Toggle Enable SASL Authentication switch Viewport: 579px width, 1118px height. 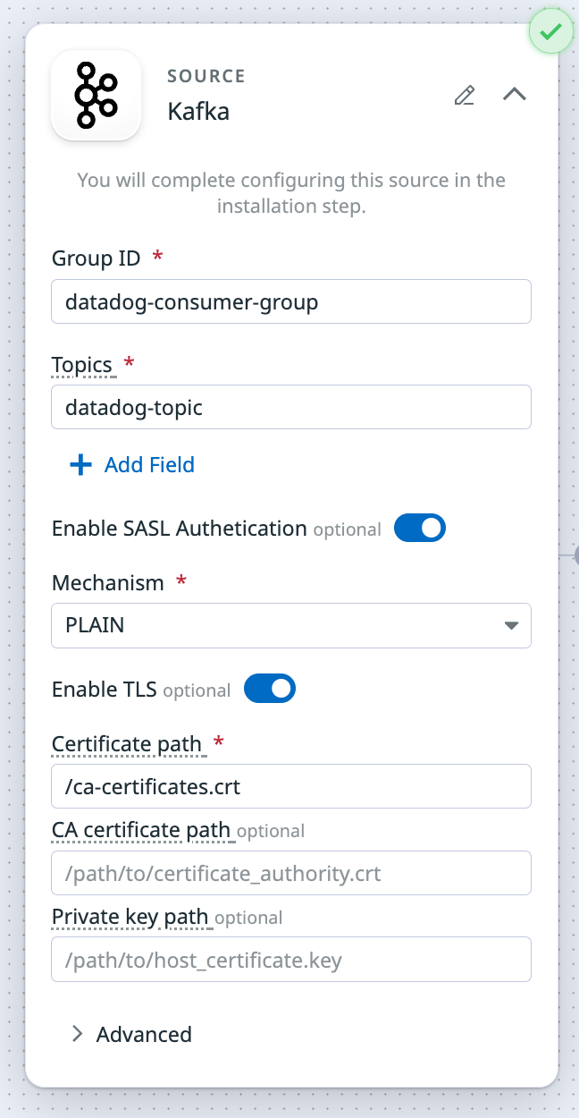[x=419, y=528]
